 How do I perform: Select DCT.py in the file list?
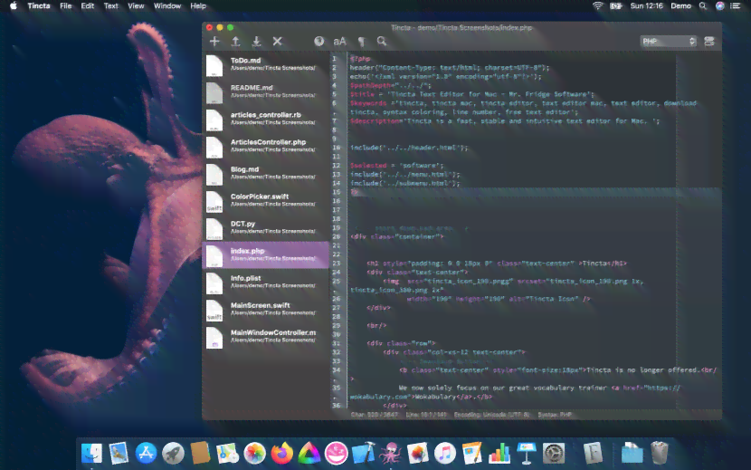266,227
